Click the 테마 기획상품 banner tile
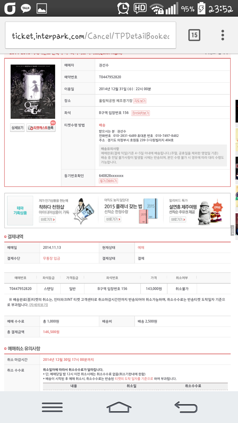This screenshot has height=423, width=238. (x=20, y=211)
